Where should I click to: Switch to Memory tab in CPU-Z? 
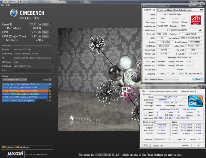click(169, 92)
